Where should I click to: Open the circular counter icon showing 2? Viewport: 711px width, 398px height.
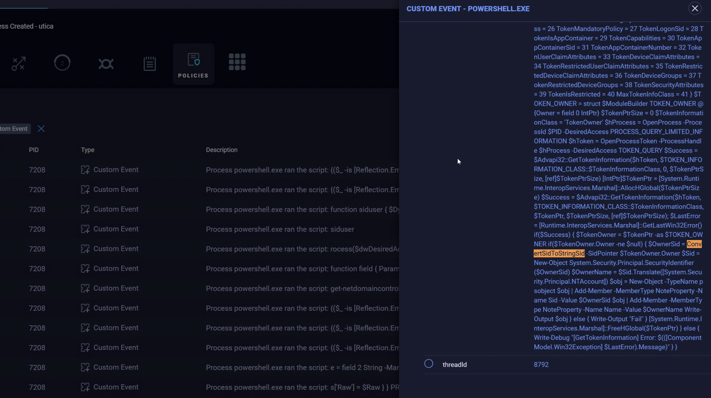pos(62,63)
